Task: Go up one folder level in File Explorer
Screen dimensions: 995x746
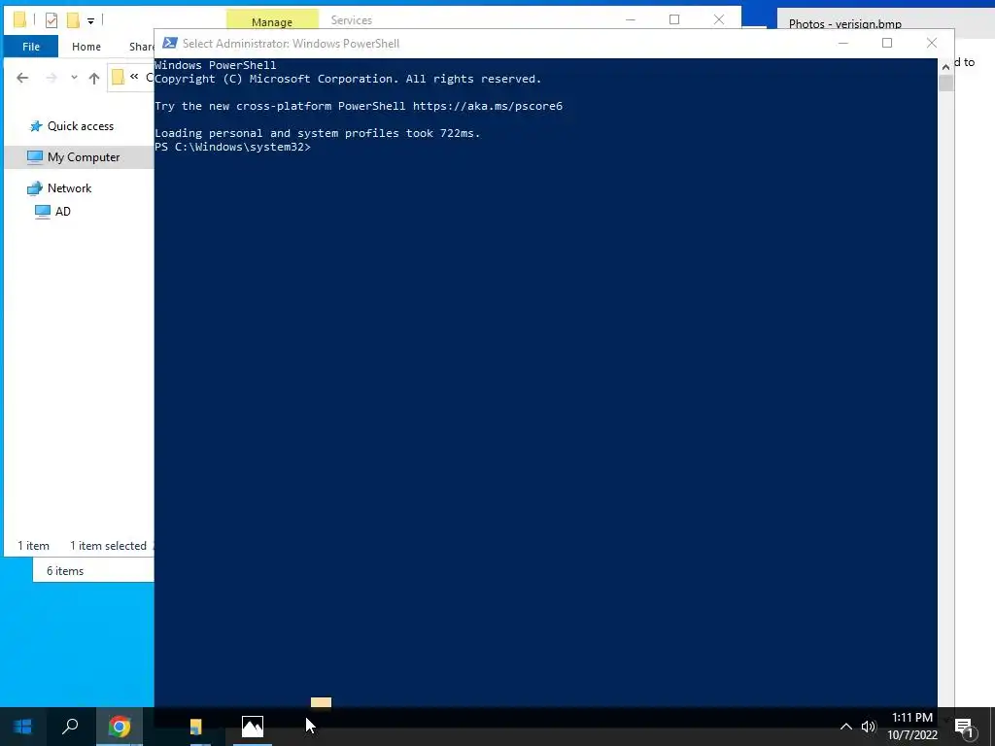Action: point(94,78)
